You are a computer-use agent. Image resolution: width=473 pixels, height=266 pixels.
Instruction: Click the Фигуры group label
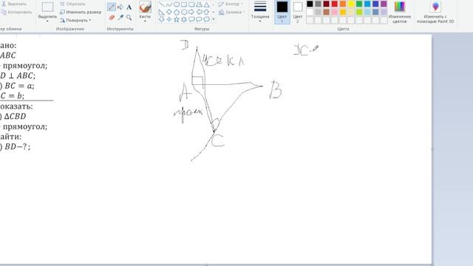[x=202, y=29]
